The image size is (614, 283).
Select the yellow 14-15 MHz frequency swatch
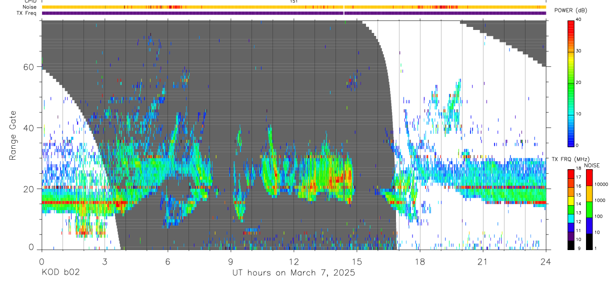pyautogui.click(x=571, y=200)
